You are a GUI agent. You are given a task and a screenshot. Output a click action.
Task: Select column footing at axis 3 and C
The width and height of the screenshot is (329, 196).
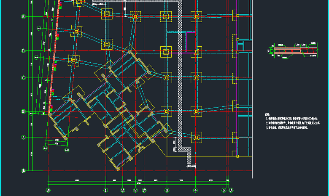click(x=166, y=78)
